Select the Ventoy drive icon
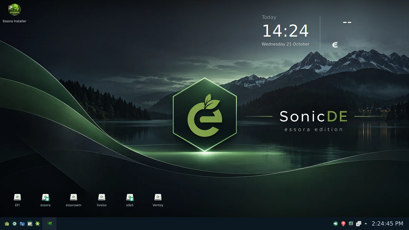The image size is (409, 230). (158, 200)
